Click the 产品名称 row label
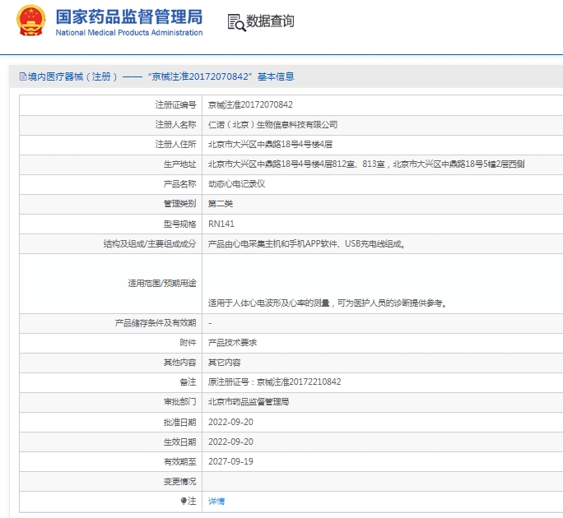Screen dimensions: 563x518 pos(180,184)
